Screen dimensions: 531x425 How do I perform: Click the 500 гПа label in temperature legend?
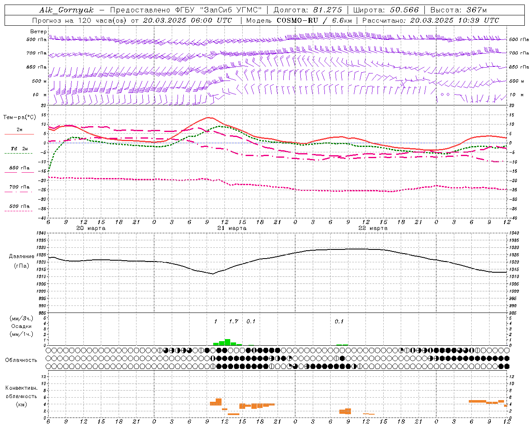pos(19,206)
